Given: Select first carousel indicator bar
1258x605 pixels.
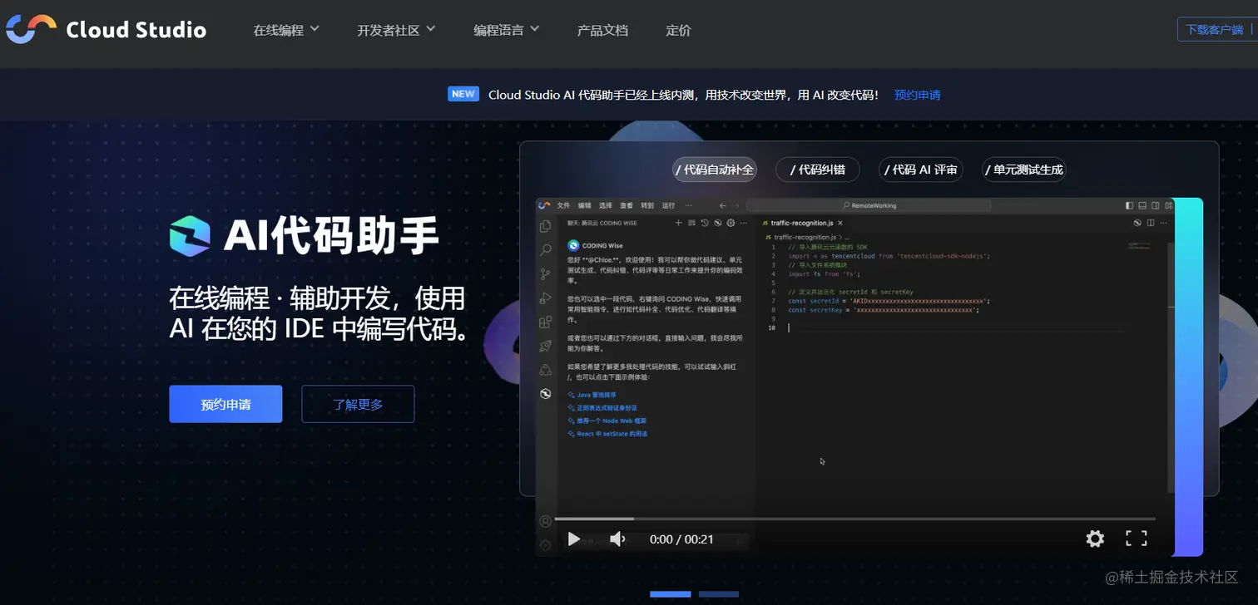Looking at the screenshot, I should click(671, 594).
